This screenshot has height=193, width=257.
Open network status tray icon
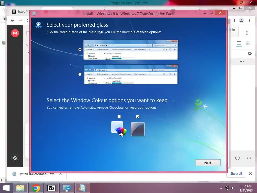point(227,188)
